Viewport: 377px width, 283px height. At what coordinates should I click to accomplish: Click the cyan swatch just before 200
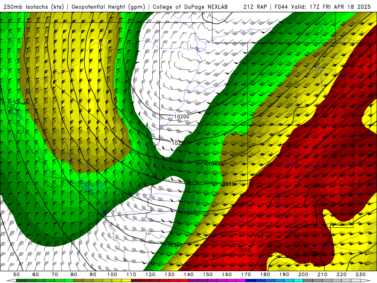[298, 281]
